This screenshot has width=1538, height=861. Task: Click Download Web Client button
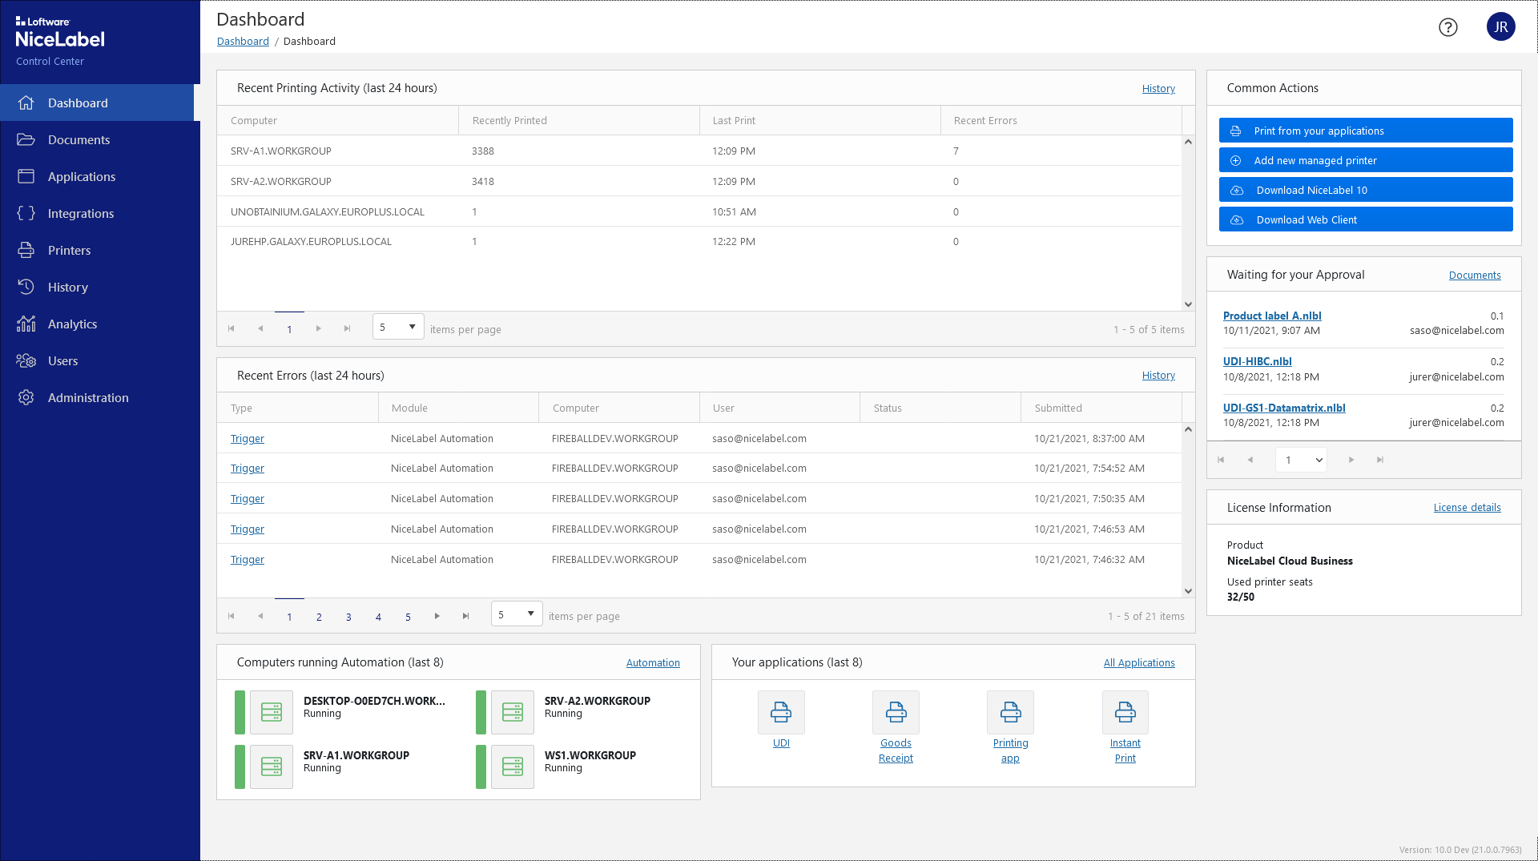[1365, 219]
